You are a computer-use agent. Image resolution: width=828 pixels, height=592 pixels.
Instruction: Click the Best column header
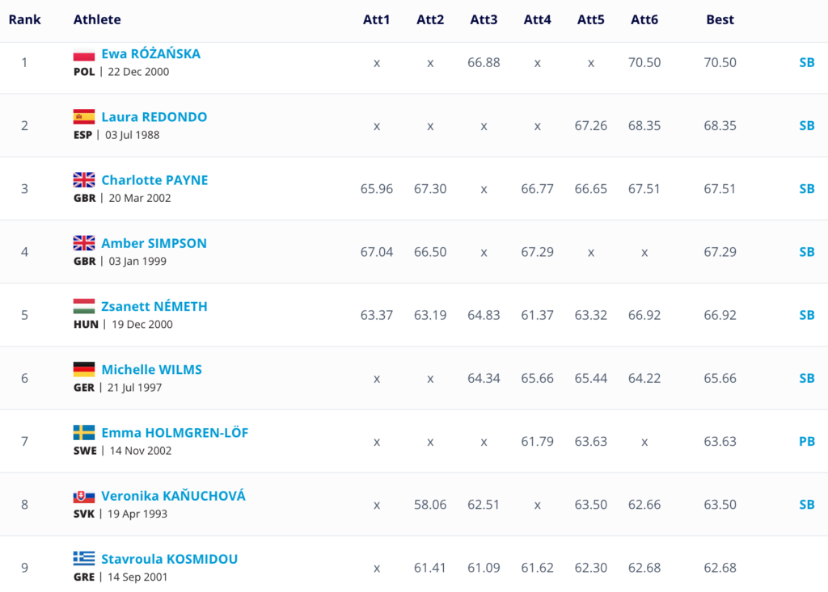point(720,19)
